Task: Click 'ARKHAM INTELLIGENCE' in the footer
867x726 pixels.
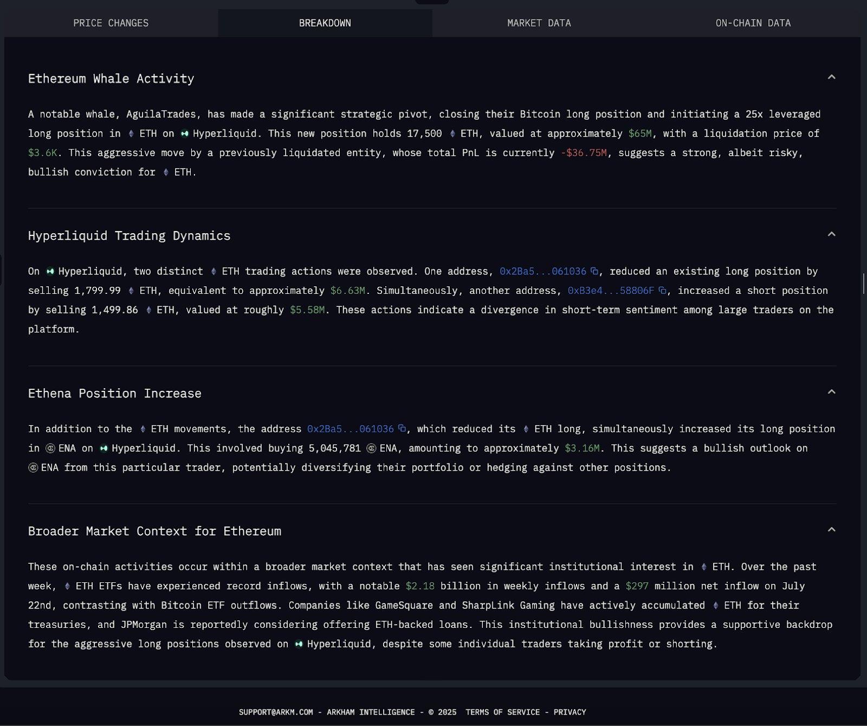Action: point(371,712)
